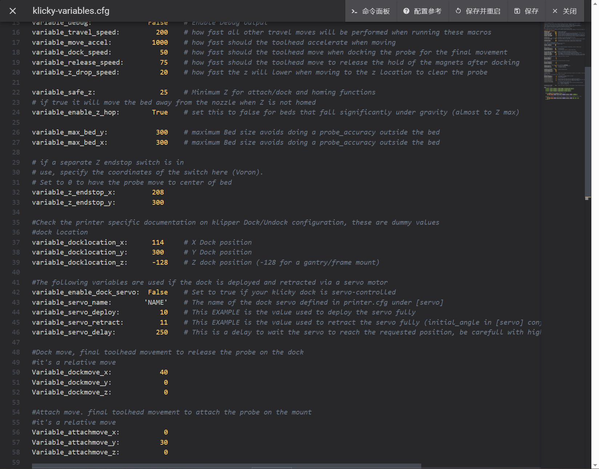Click value 11 of variable_servo_retract

coord(164,322)
